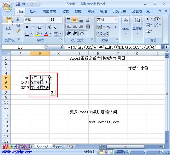Click the Paste clipboard icon
The image size is (170, 155).
tap(9, 21)
